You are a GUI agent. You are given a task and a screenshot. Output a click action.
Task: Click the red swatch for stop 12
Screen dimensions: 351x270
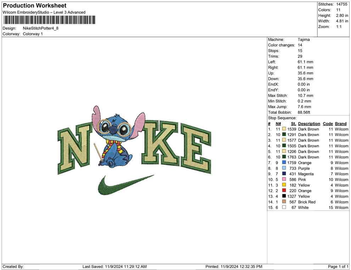[284, 190]
